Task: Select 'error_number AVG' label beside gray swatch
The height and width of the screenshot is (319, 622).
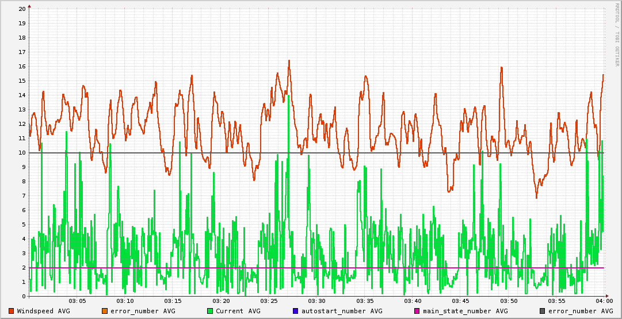Action: pyautogui.click(x=581, y=311)
